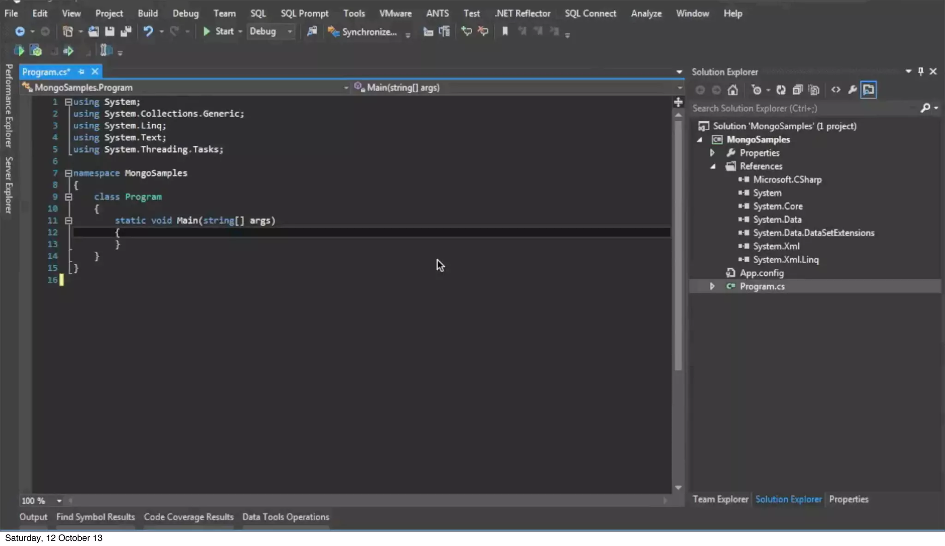This screenshot has width=945, height=546.
Task: Open the Server Explorer side tab
Action: click(x=8, y=185)
